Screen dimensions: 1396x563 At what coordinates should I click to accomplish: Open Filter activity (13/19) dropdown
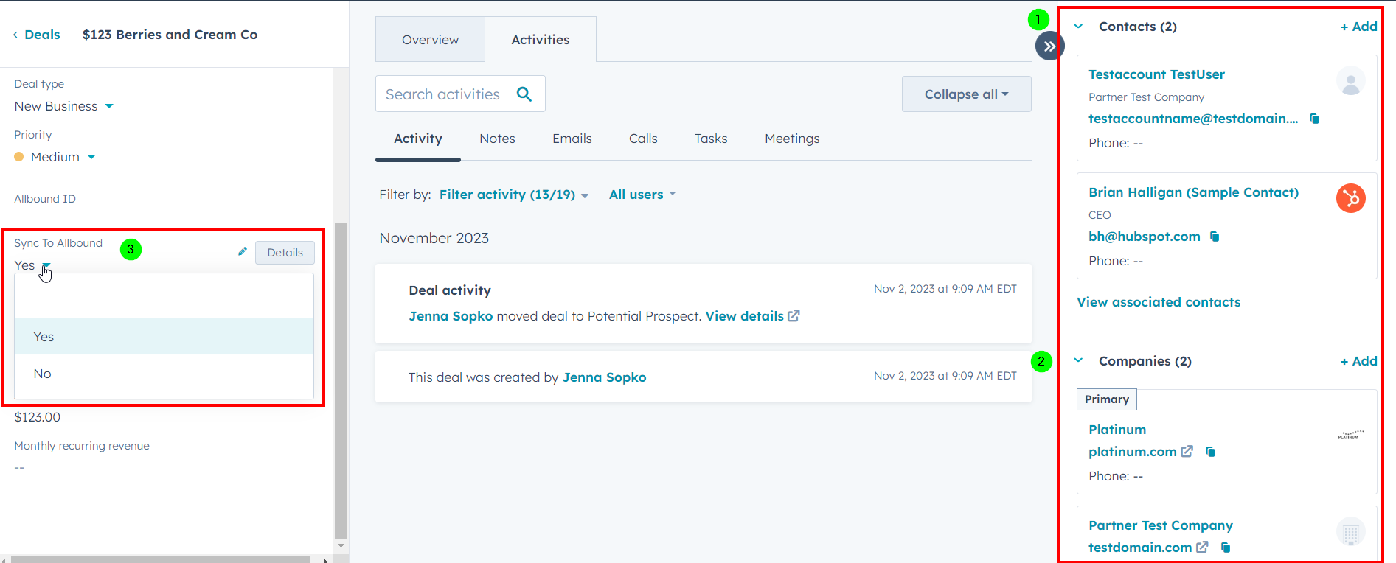pos(514,195)
